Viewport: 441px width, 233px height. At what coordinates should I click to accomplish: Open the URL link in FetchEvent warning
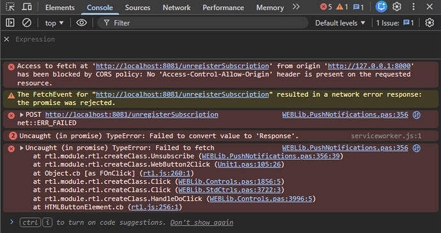click(182, 95)
